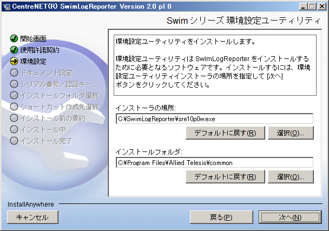The height and width of the screenshot is (231, 329).
Task: Click the grey circle beside ショートカット作成先選択
Action: (14, 107)
